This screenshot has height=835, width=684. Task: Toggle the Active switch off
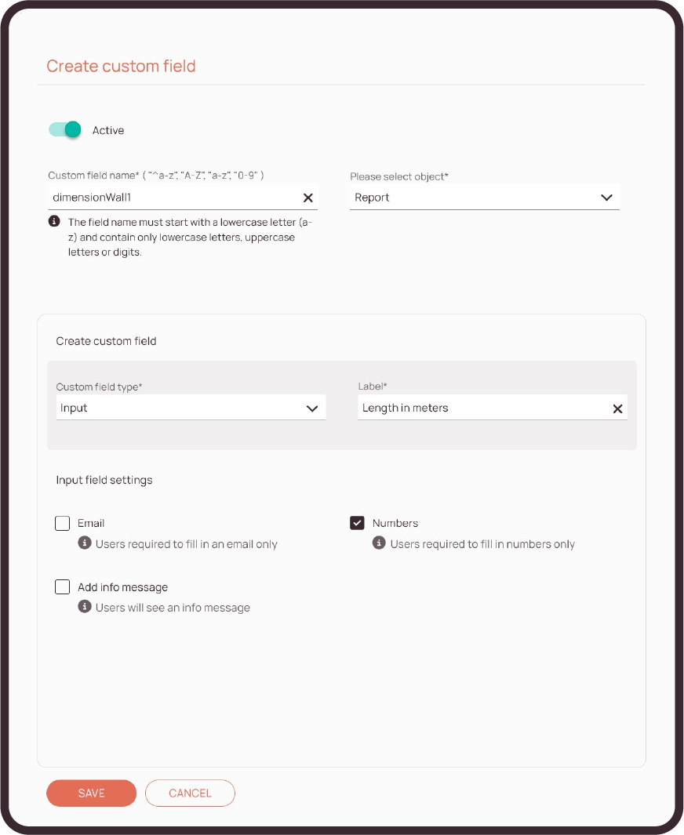click(x=66, y=130)
